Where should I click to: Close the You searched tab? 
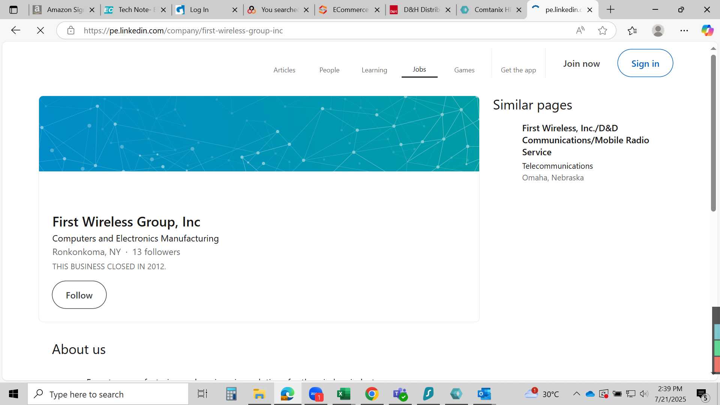[x=306, y=10]
